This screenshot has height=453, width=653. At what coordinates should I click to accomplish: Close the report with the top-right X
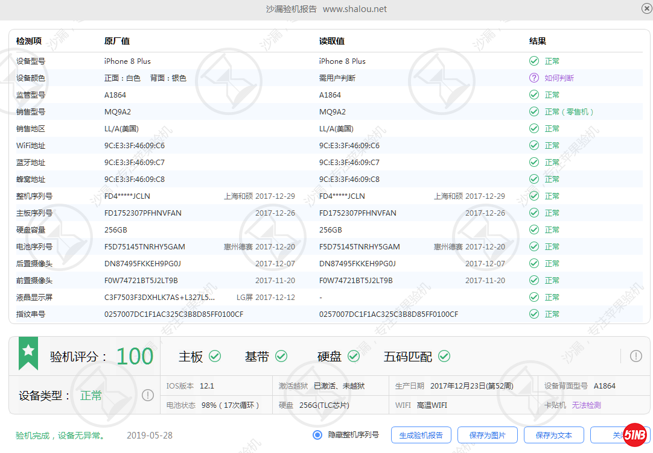coord(646,8)
